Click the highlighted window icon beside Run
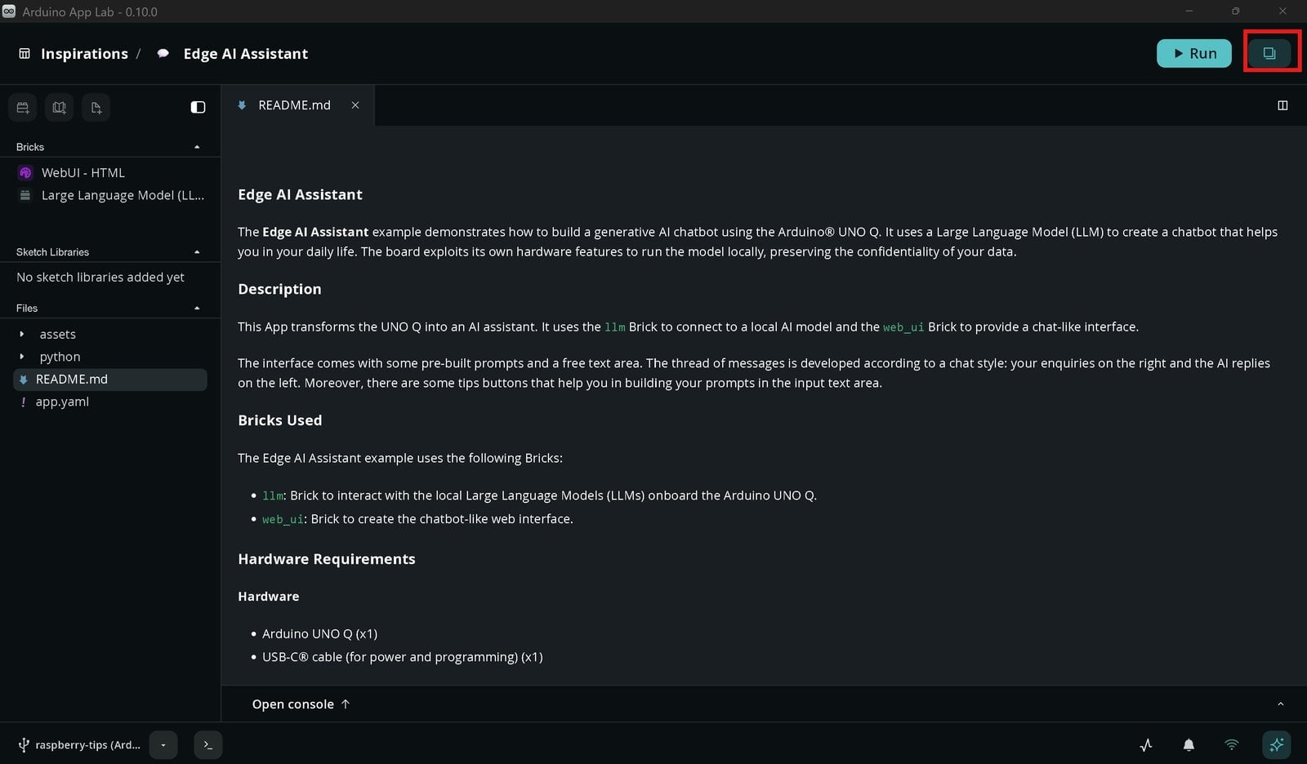The width and height of the screenshot is (1307, 764). click(1269, 53)
